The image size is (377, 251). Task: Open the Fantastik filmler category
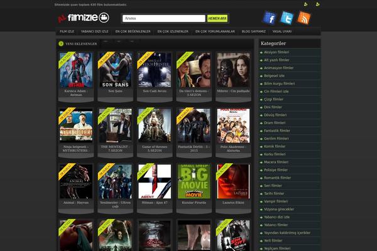point(277,131)
